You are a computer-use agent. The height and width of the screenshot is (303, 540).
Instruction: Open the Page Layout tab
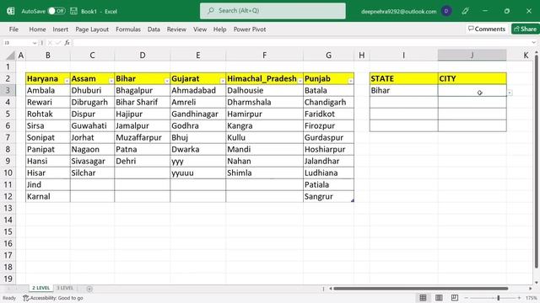tap(92, 29)
